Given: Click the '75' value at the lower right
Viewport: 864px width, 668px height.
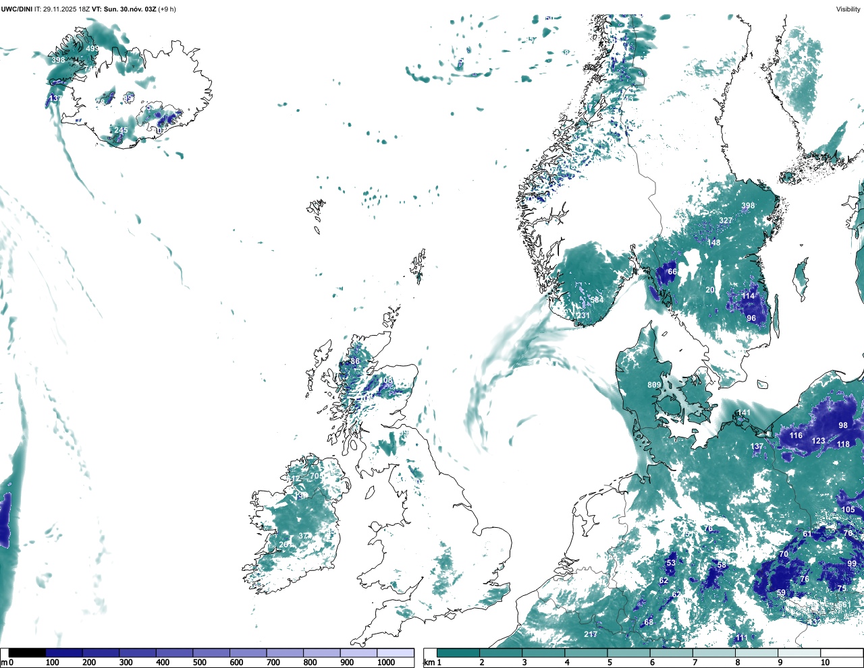Looking at the screenshot, I should [x=842, y=589].
